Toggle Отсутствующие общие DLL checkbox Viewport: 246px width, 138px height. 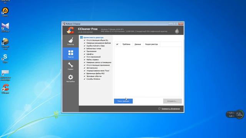coord(85,40)
